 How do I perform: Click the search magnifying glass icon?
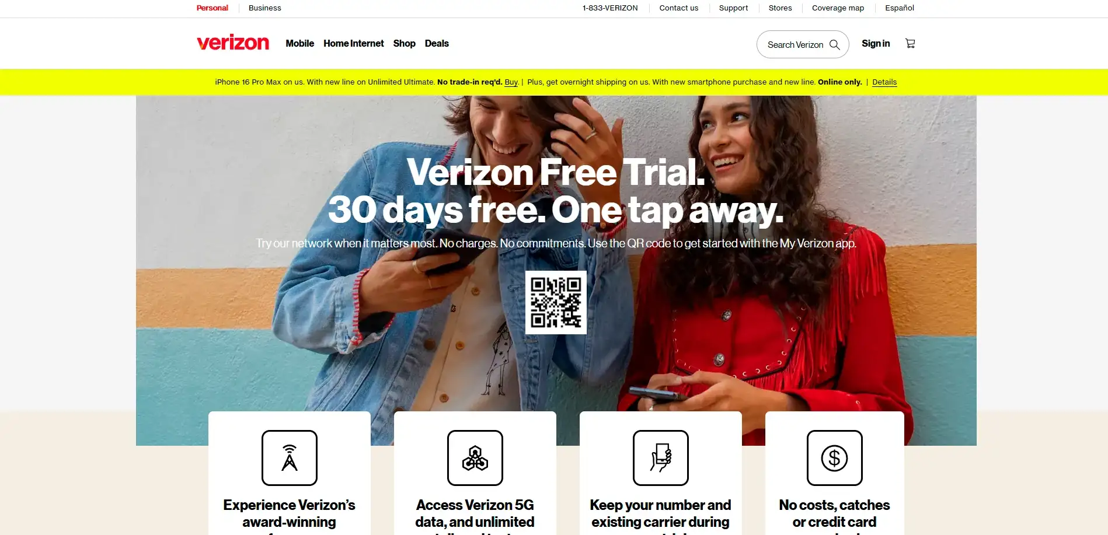click(835, 45)
